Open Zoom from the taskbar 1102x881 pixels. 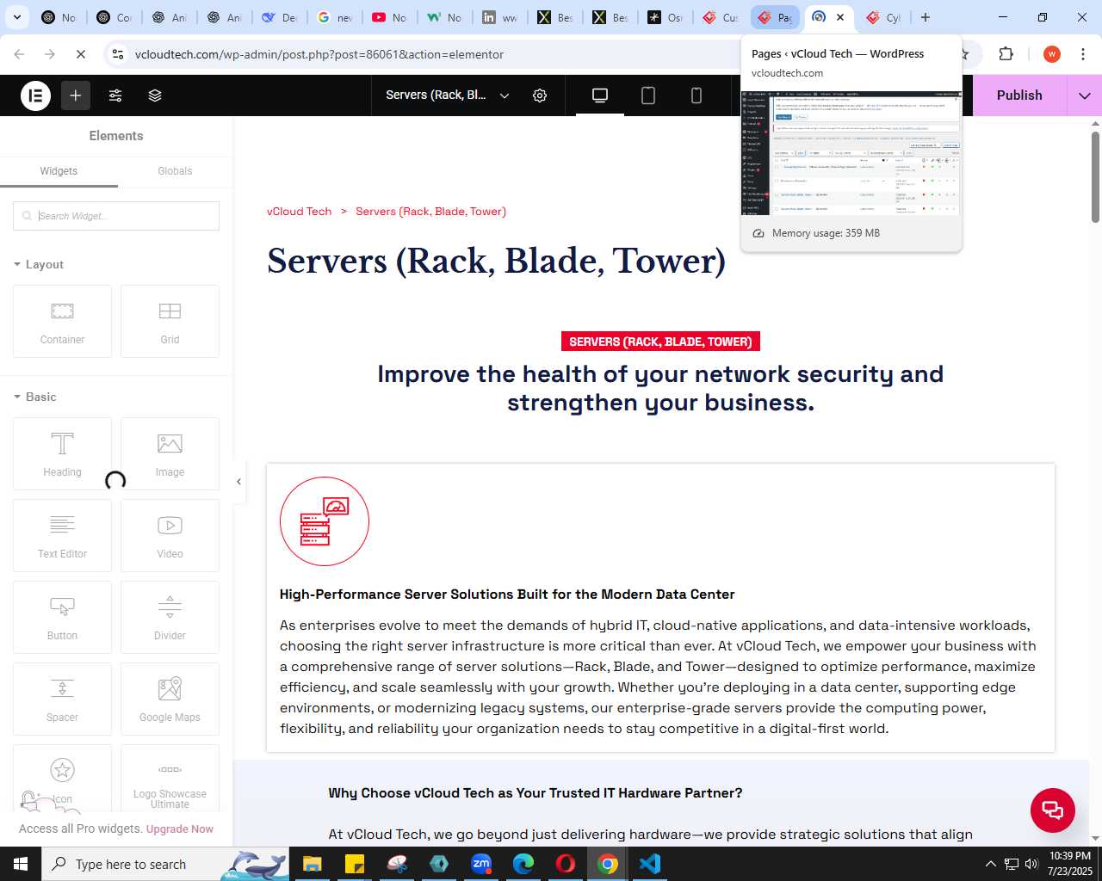coord(481,864)
